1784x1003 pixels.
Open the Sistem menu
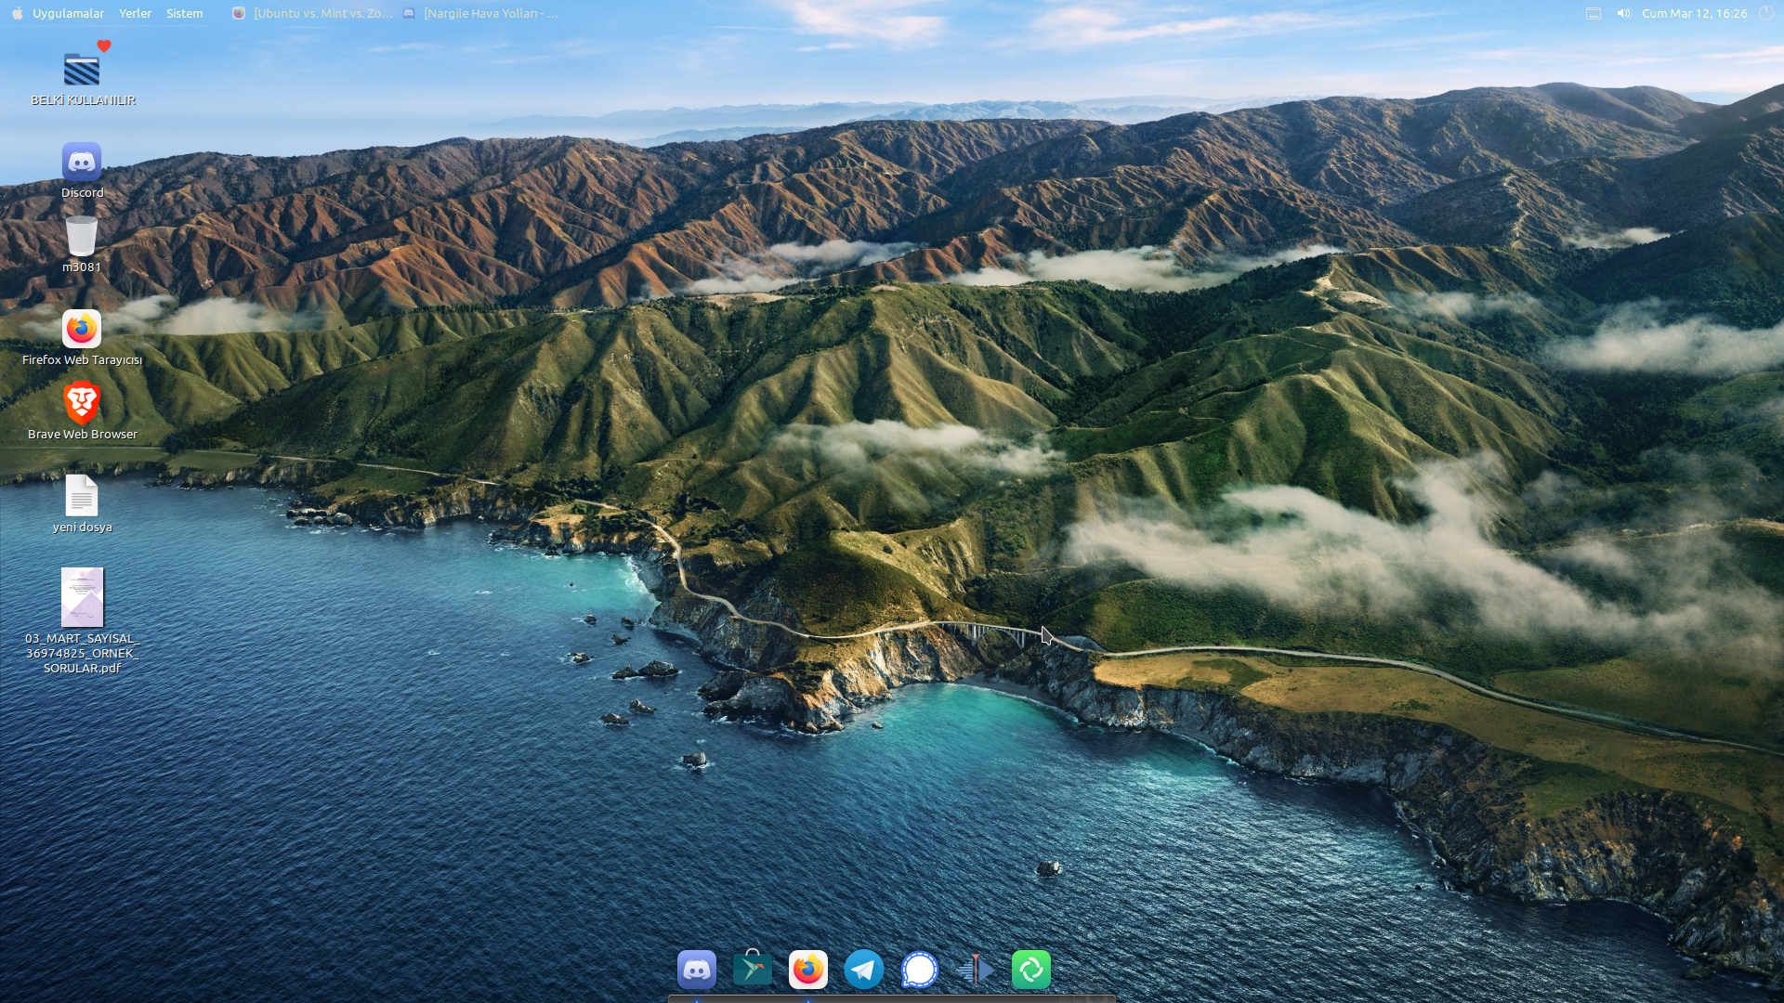click(184, 13)
